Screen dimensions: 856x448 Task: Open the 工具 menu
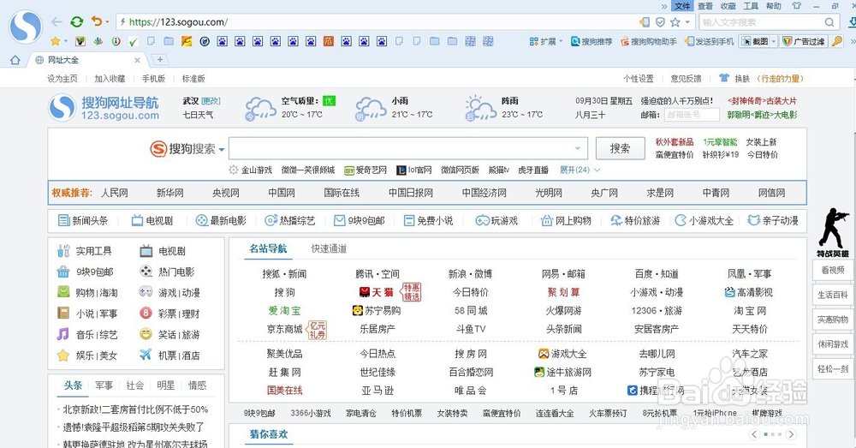(x=751, y=6)
